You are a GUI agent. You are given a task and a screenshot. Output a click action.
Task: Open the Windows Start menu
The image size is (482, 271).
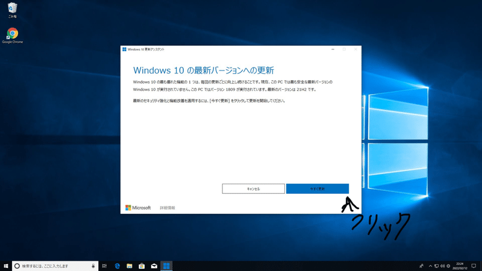tap(6, 266)
